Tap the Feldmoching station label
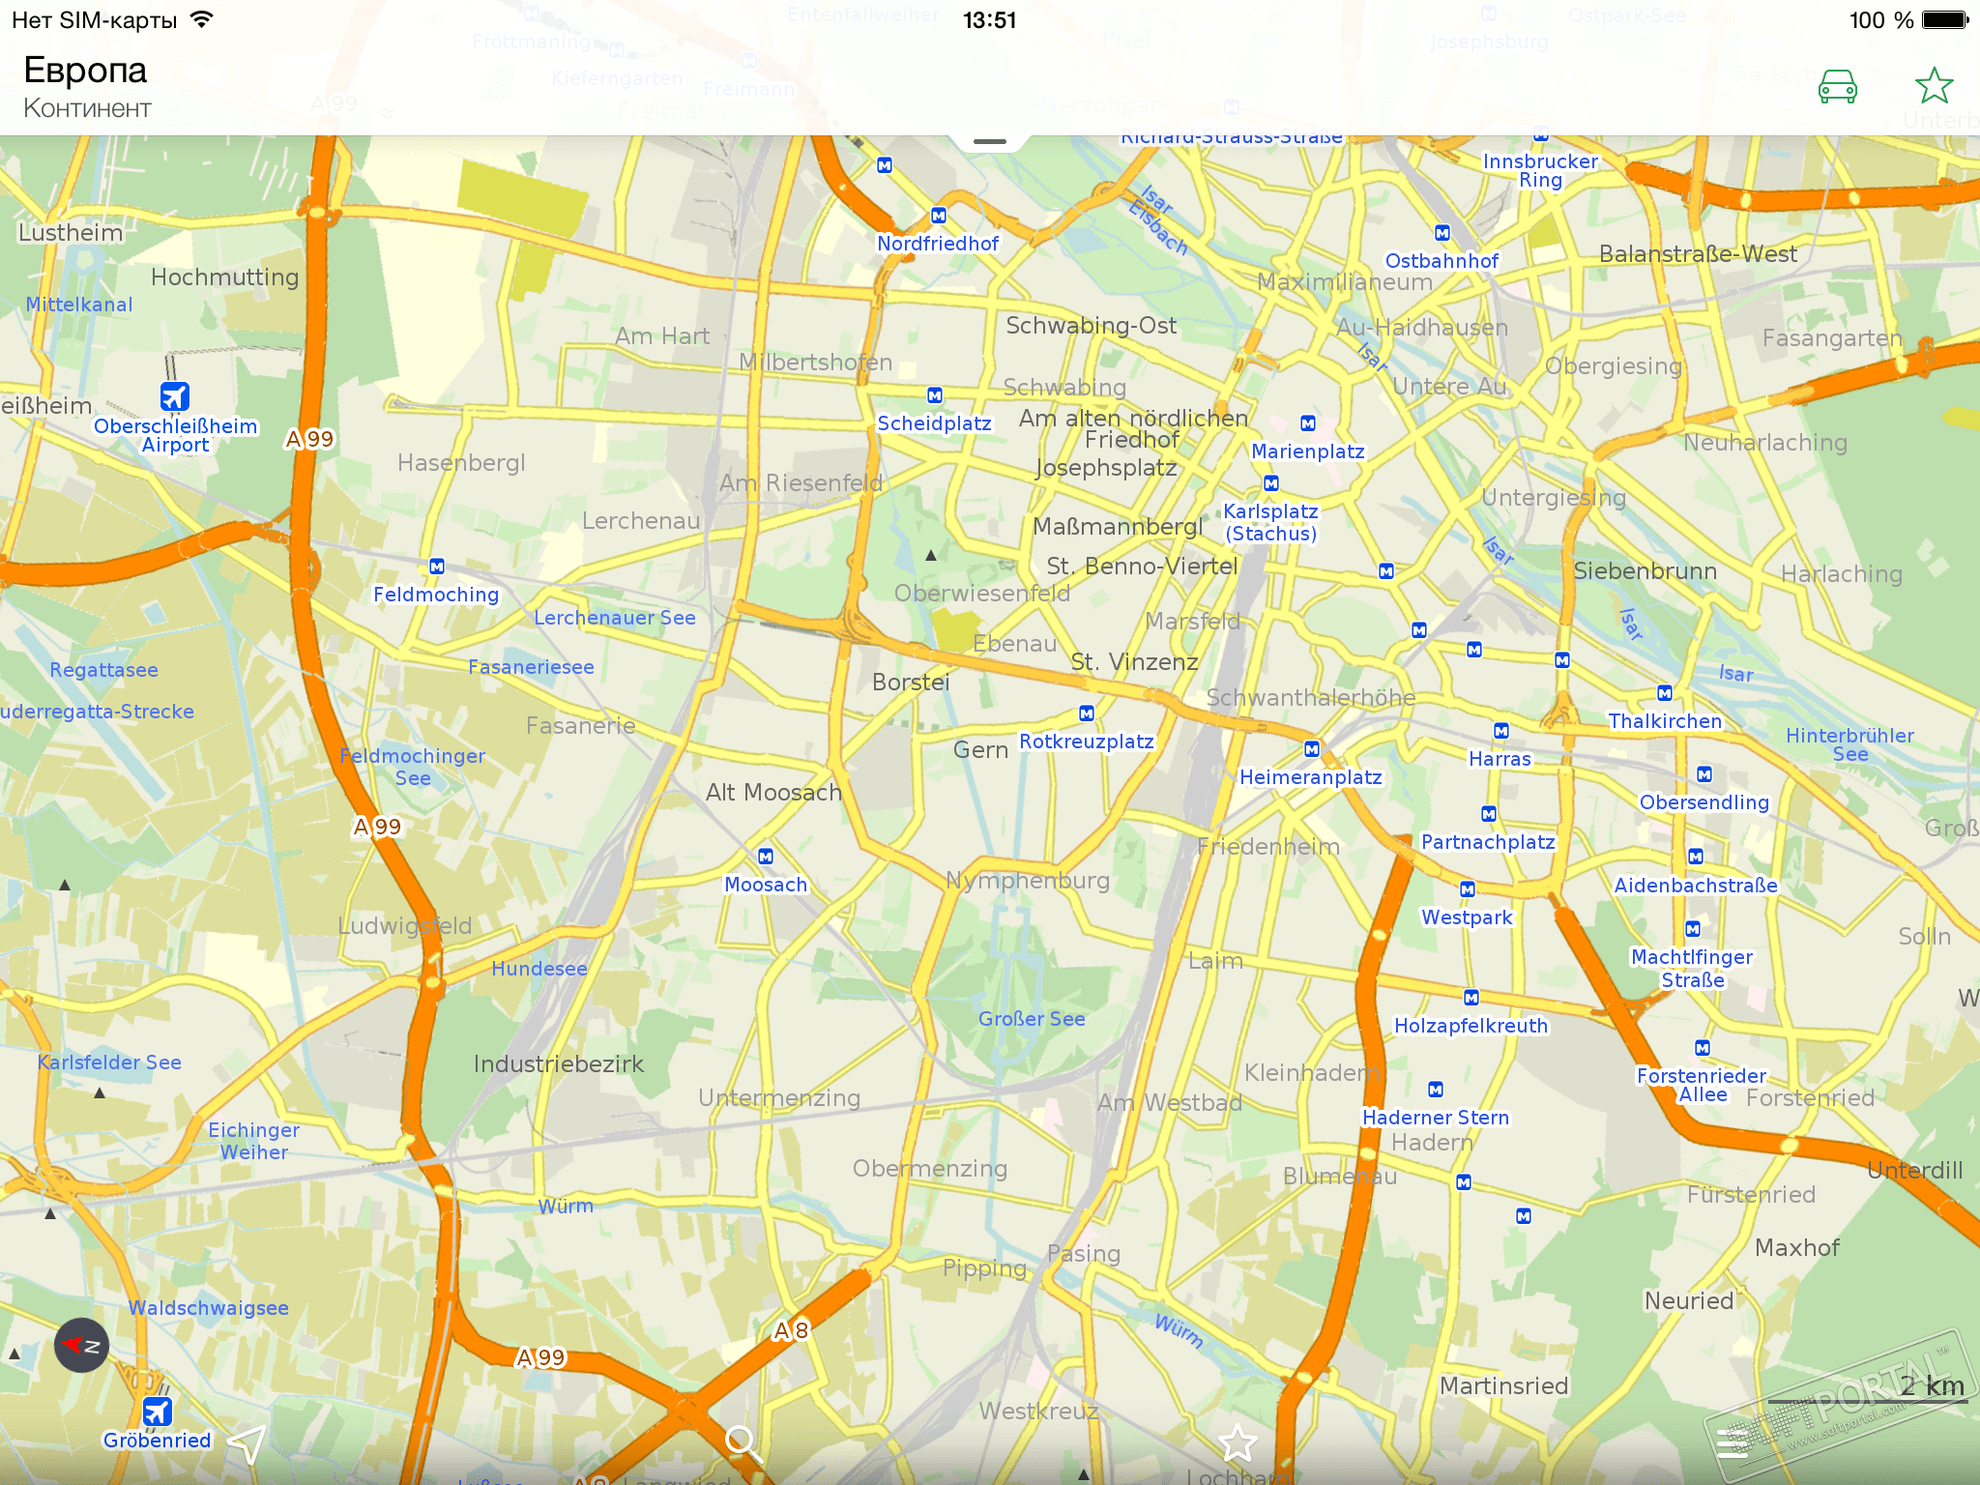The image size is (1980, 1485). point(436,595)
